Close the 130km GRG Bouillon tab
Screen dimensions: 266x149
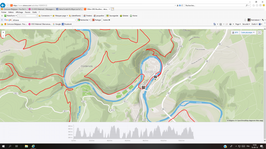(109, 9)
